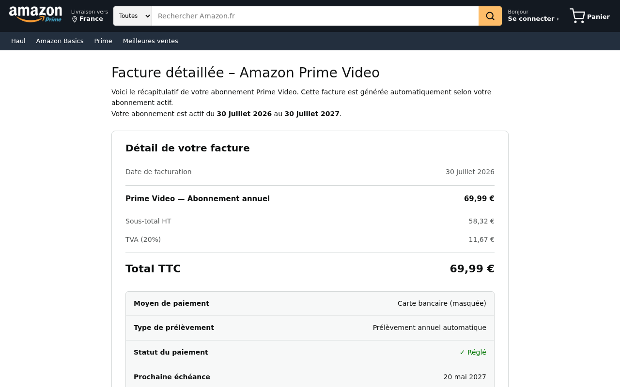Focus the Rechercher Amazon.fr search field
This screenshot has height=387, width=620.
pyautogui.click(x=315, y=16)
